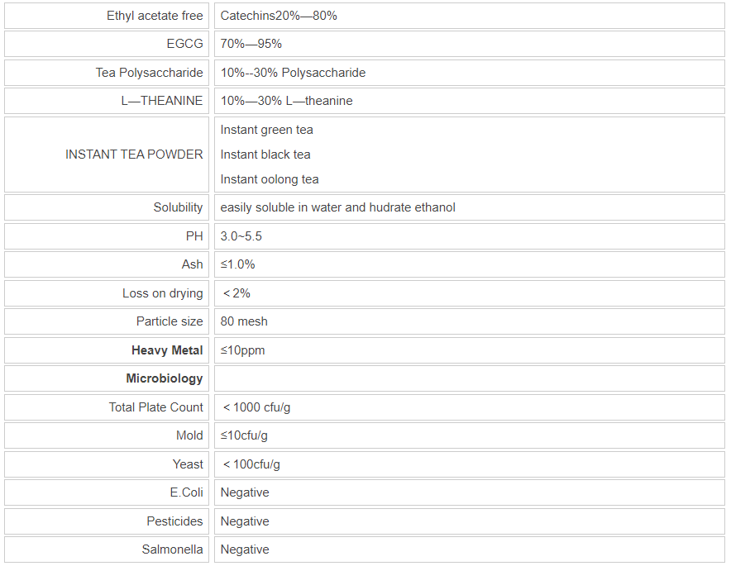Click the Solubility value text
The image size is (731, 566).
pyautogui.click(x=337, y=207)
